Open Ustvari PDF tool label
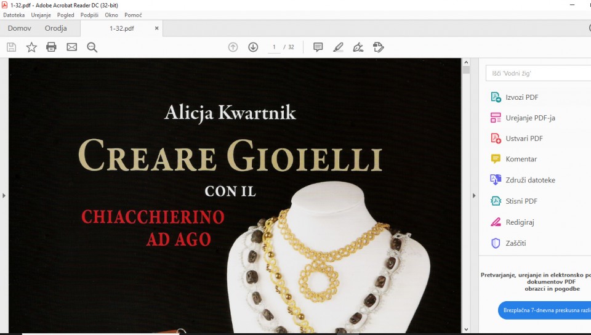The height and width of the screenshot is (335, 591). pyautogui.click(x=525, y=139)
